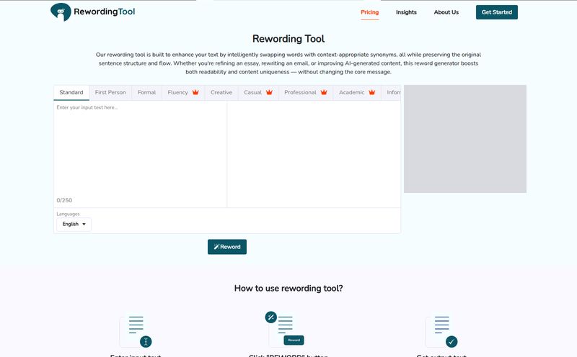Click the crown icon next to Casual
Image resolution: width=577 pixels, height=357 pixels.
[269, 92]
